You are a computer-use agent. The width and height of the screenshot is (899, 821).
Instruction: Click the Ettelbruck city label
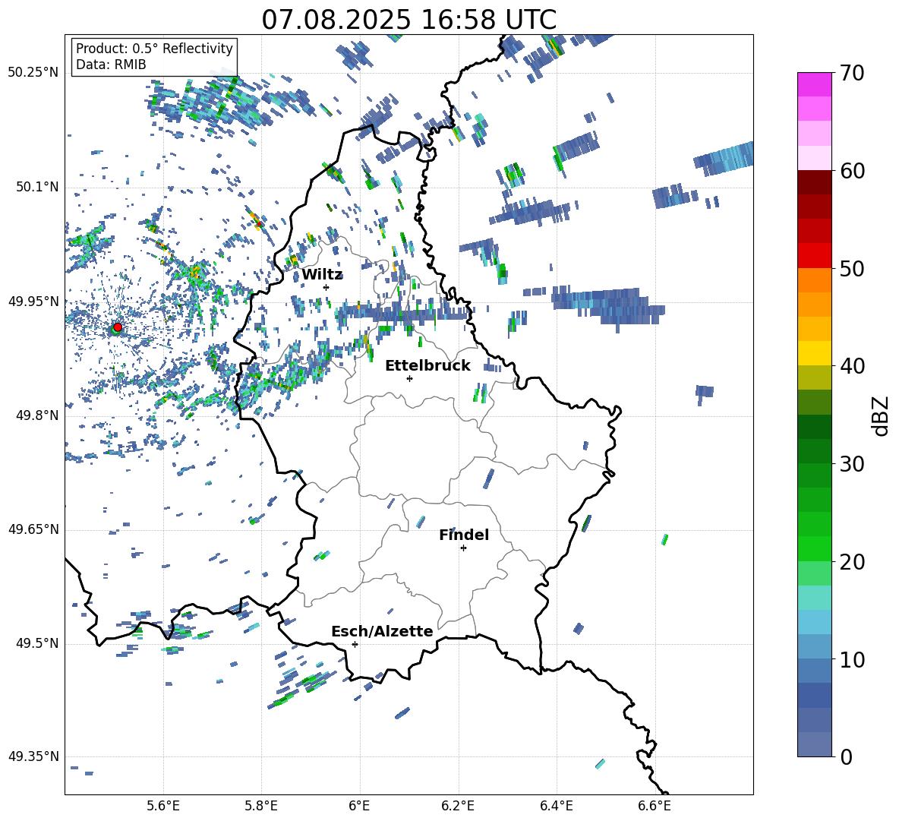coord(427,365)
